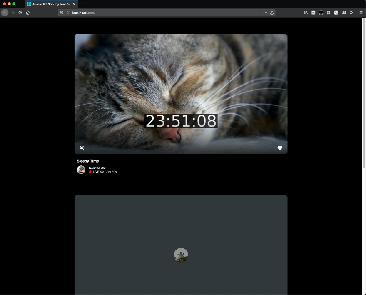Viewport: 366px width, 295px height.
Task: Click the S extension icon in the toolbar
Action: 336,12
